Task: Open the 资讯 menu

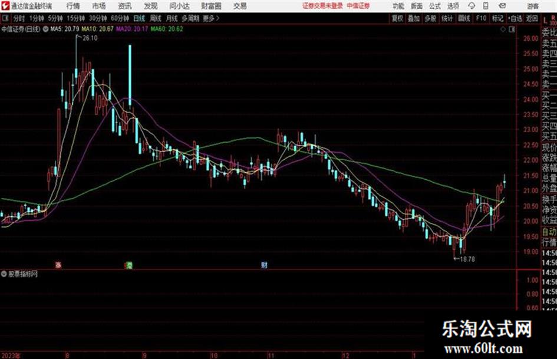Action: [x=125, y=6]
